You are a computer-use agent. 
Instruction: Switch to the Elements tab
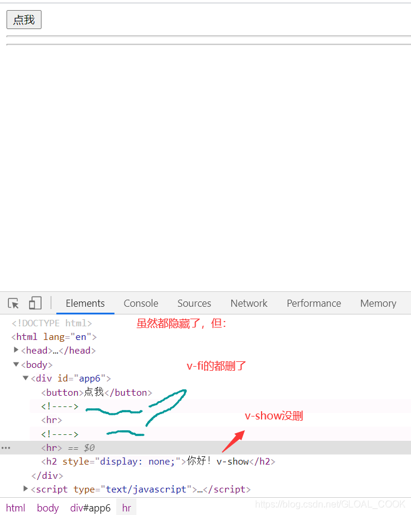[85, 303]
